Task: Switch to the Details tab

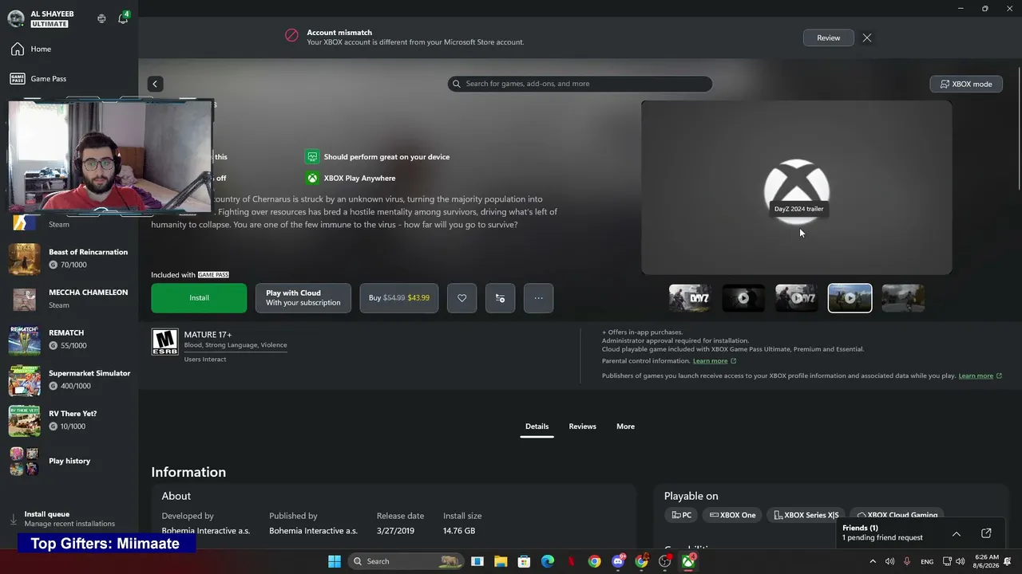Action: tap(537, 427)
